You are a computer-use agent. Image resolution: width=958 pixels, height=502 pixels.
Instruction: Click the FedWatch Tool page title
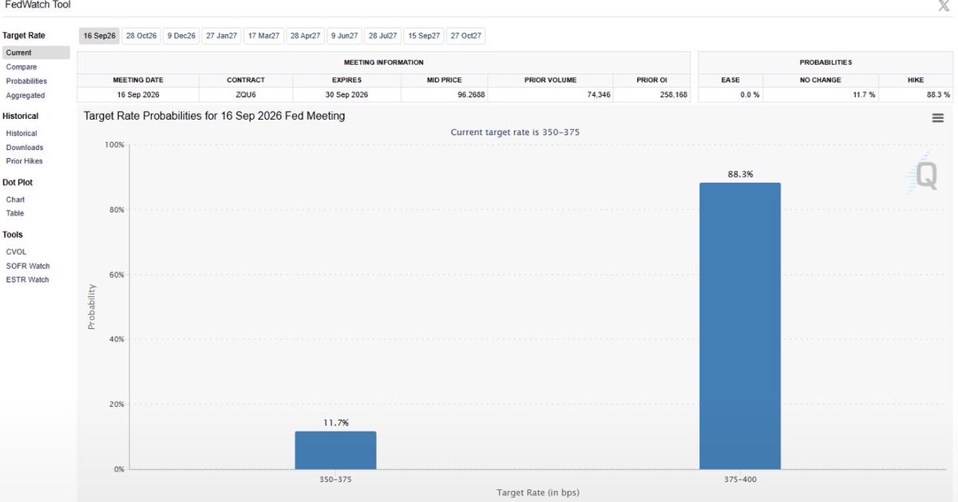(38, 5)
